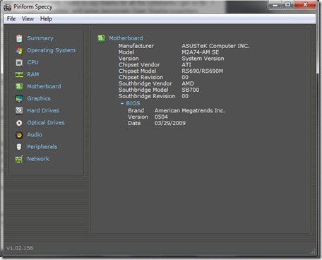
Task: Open the Graphics section
Action: click(x=39, y=98)
